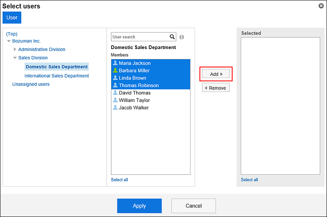
Task: Cancel the user selection
Action: (193, 206)
